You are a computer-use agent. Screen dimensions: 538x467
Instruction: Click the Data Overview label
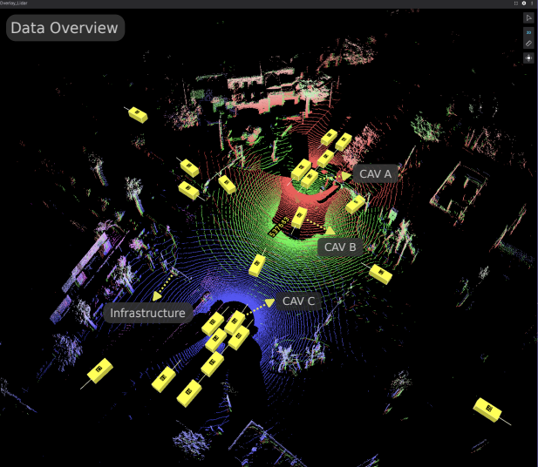[x=65, y=28]
